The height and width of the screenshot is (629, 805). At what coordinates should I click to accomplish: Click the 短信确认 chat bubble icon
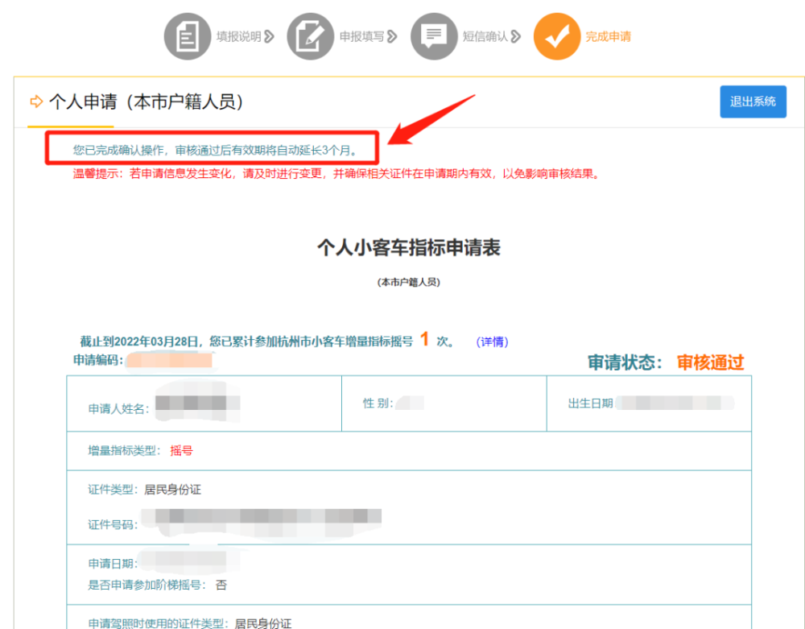434,35
